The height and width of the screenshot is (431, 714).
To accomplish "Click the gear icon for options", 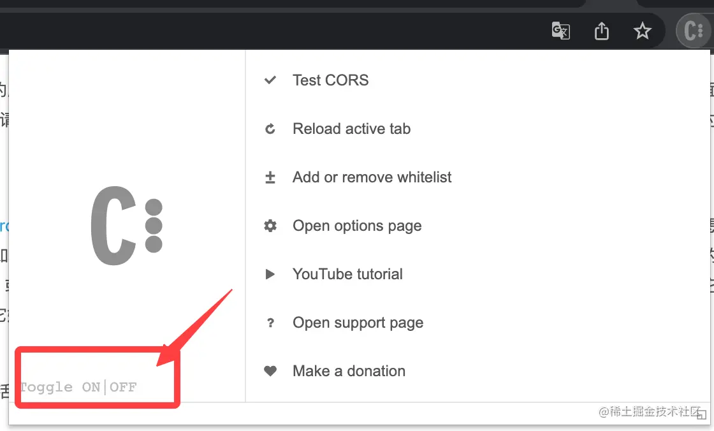I will (x=270, y=226).
